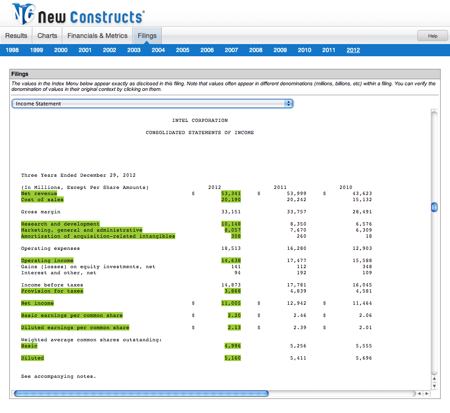Select filing year 2000

(x=61, y=50)
